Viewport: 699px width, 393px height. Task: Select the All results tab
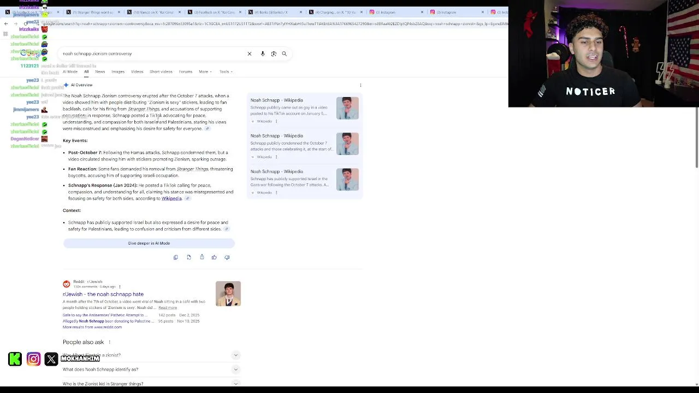click(86, 72)
